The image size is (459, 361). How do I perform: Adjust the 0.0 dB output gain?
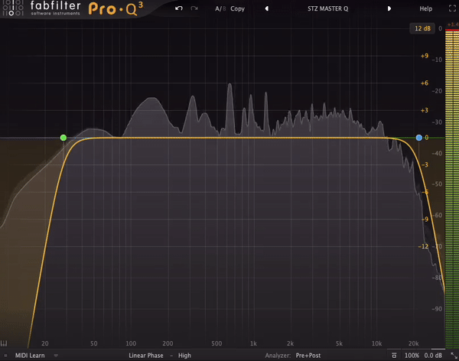coord(433,356)
